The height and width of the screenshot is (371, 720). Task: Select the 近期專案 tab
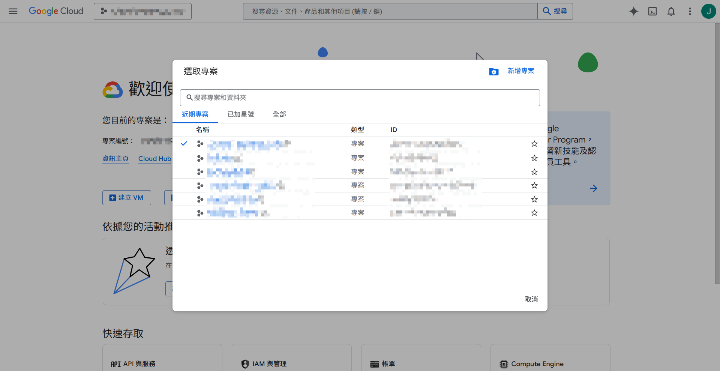195,114
